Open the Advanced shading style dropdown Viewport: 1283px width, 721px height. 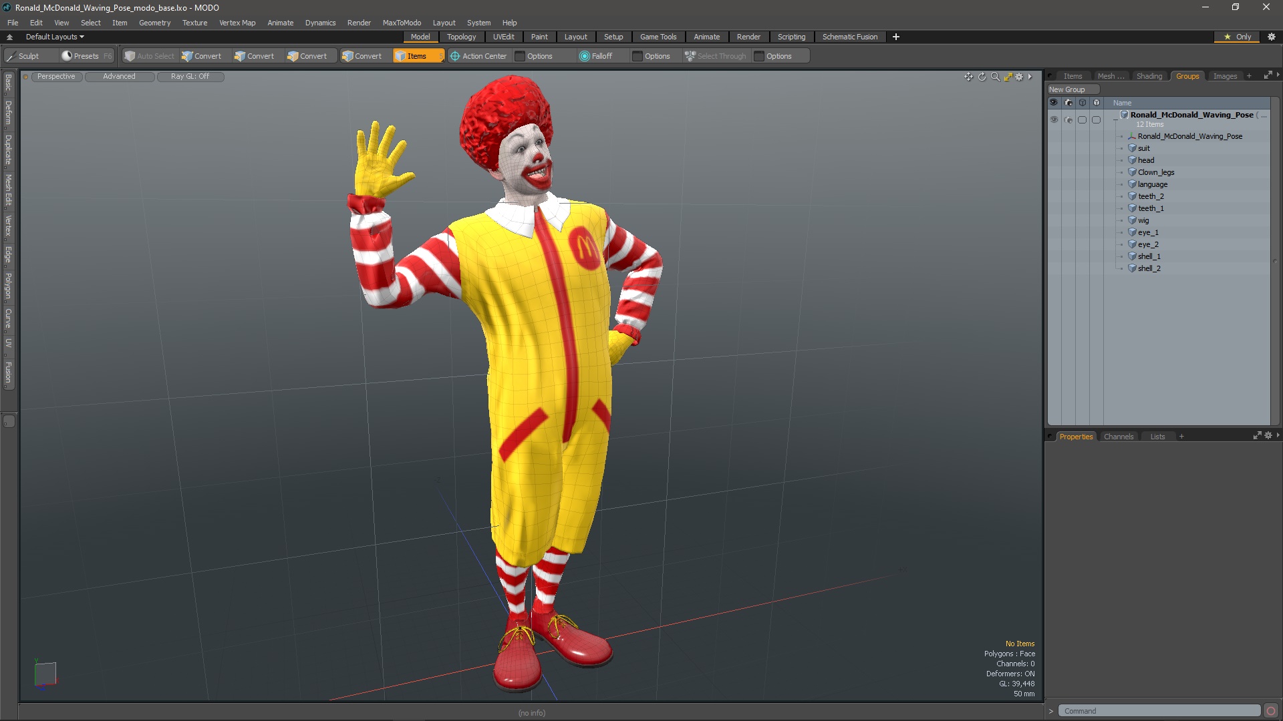tap(119, 76)
